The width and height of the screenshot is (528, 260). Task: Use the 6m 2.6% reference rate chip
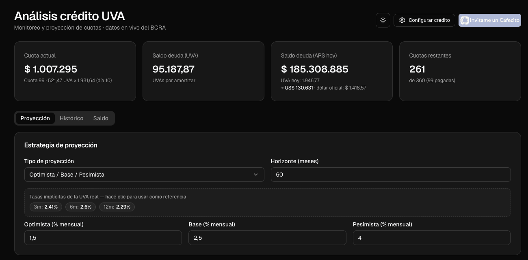pyautogui.click(x=81, y=207)
